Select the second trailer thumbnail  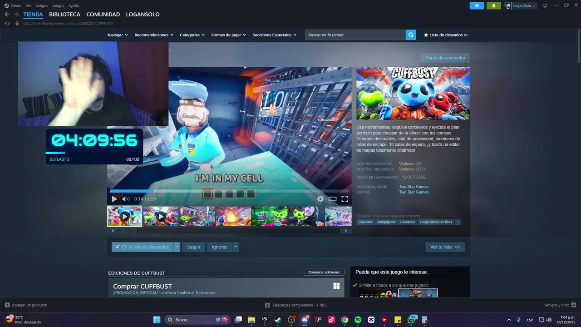pos(161,216)
